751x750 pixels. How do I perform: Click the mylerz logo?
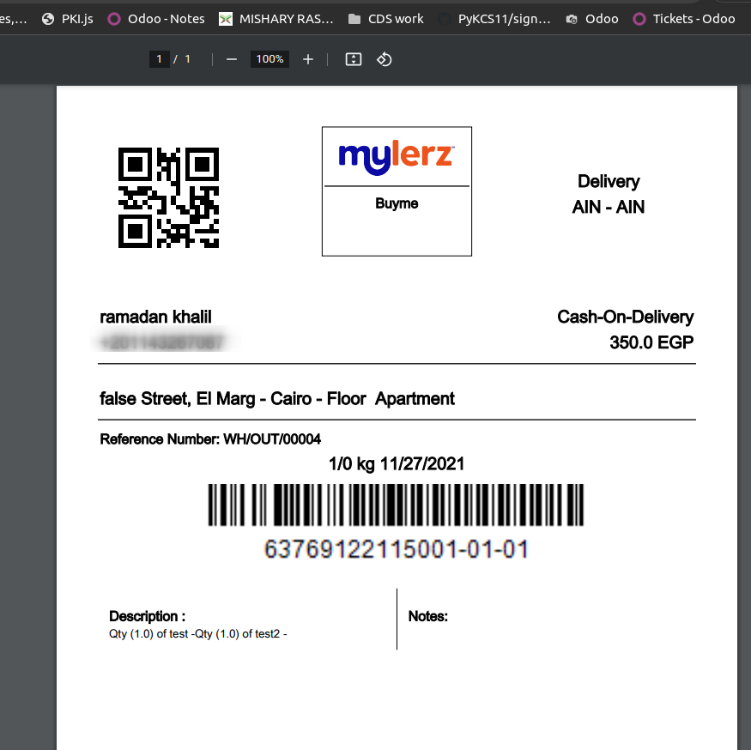click(396, 158)
